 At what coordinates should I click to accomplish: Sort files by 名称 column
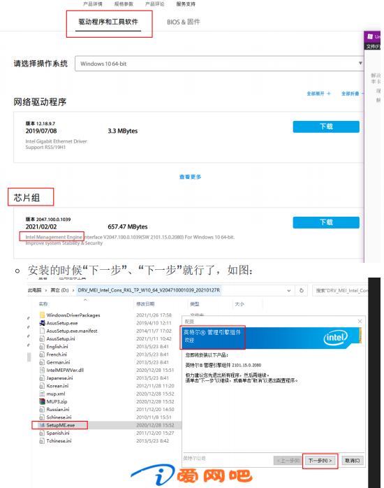pos(43,303)
